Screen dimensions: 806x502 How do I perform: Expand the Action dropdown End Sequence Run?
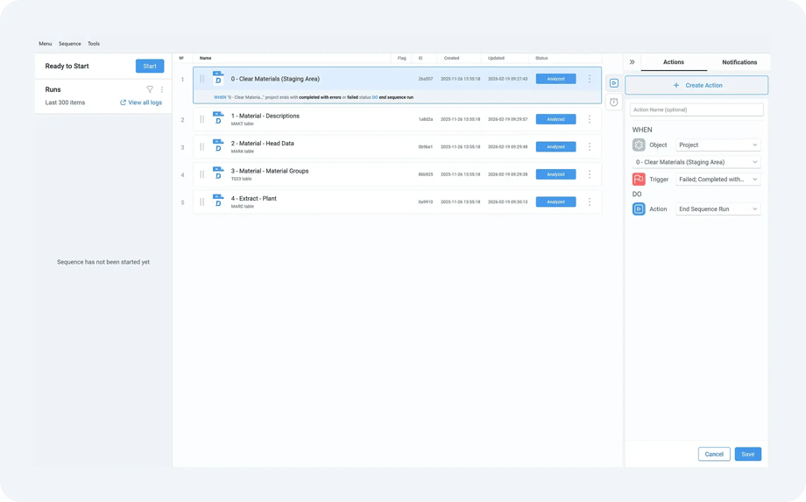click(x=718, y=209)
